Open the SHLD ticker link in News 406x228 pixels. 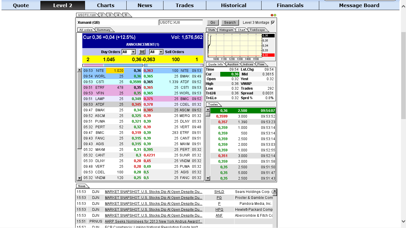[x=219, y=192]
